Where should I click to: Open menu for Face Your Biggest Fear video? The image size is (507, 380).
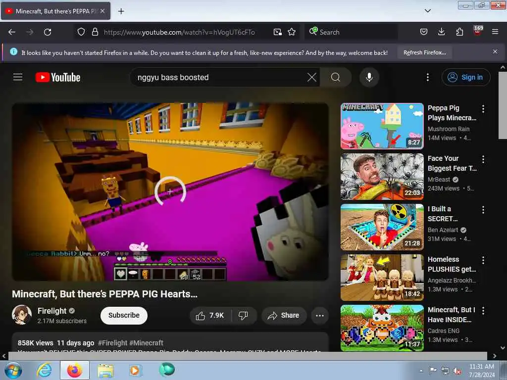point(483,159)
